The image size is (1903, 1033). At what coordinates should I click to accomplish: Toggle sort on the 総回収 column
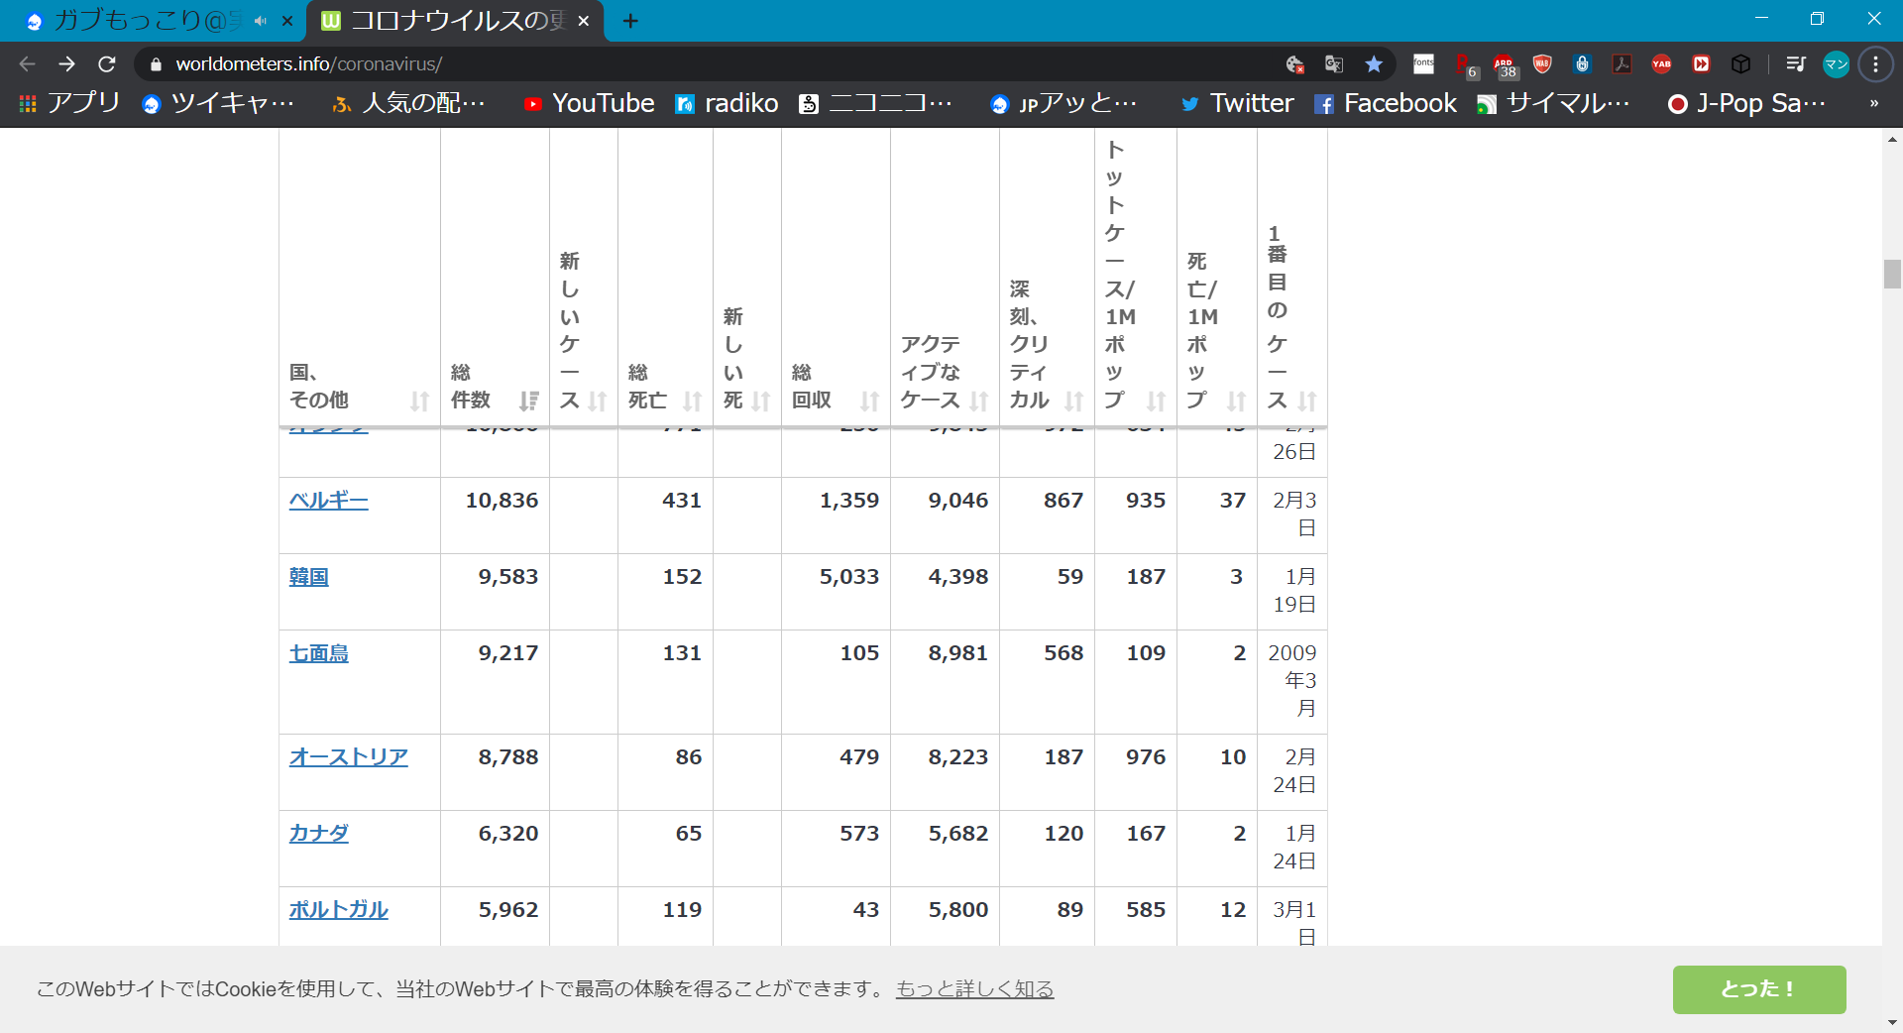[869, 401]
